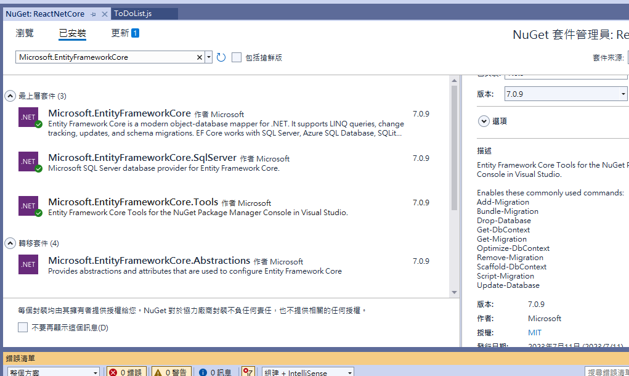Open the 整個方案 scope dropdown
This screenshot has width=629, height=376.
(x=54, y=372)
